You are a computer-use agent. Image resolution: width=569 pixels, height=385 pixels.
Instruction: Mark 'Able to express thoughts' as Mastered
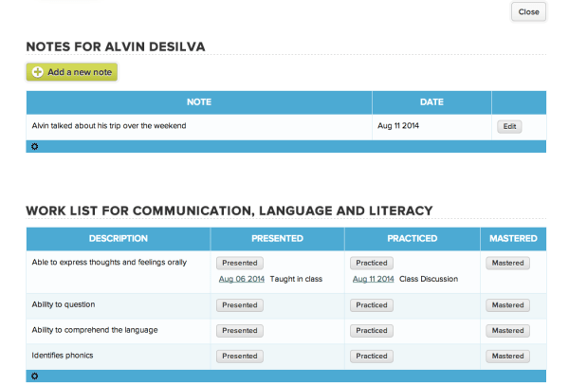point(507,263)
